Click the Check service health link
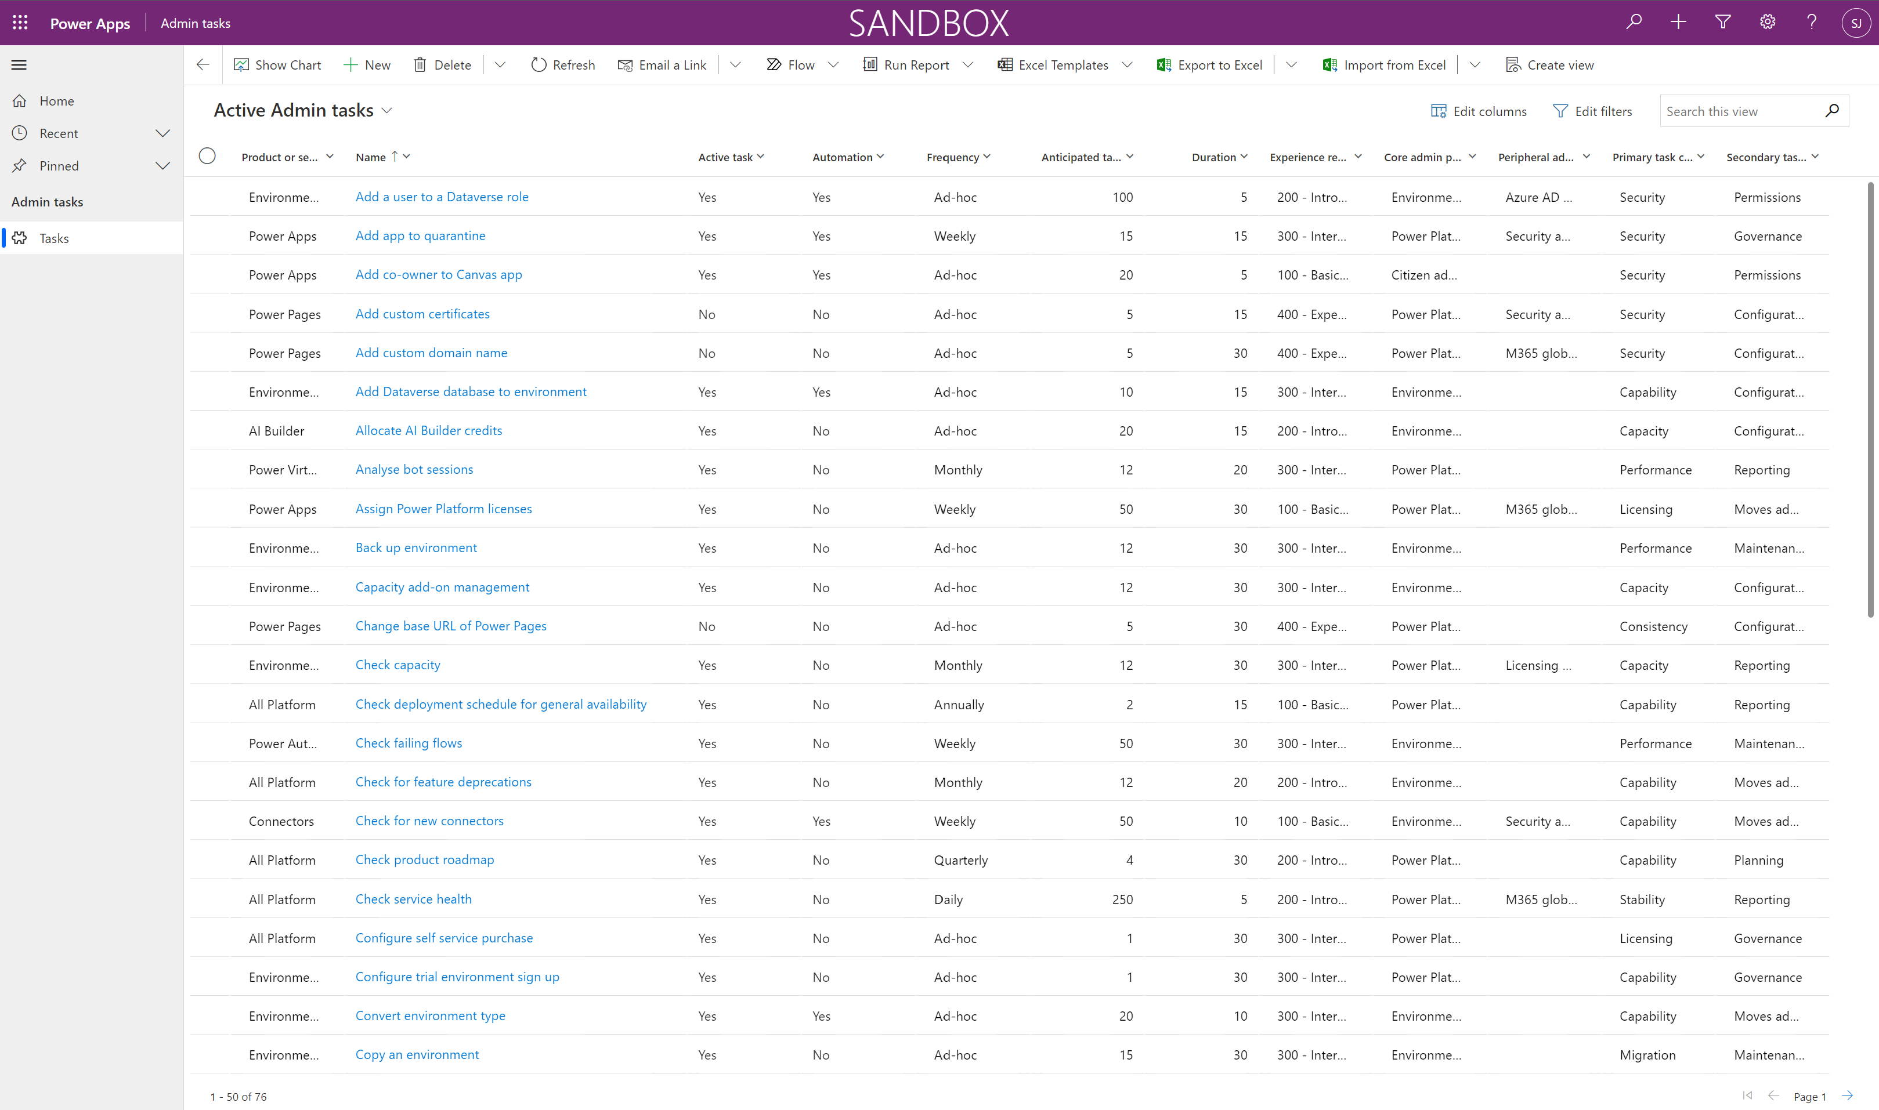This screenshot has width=1879, height=1110. (x=413, y=898)
